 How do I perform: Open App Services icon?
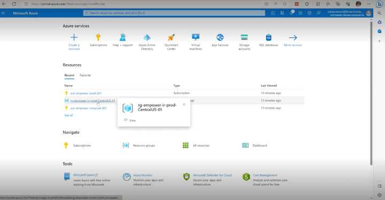tap(220, 37)
